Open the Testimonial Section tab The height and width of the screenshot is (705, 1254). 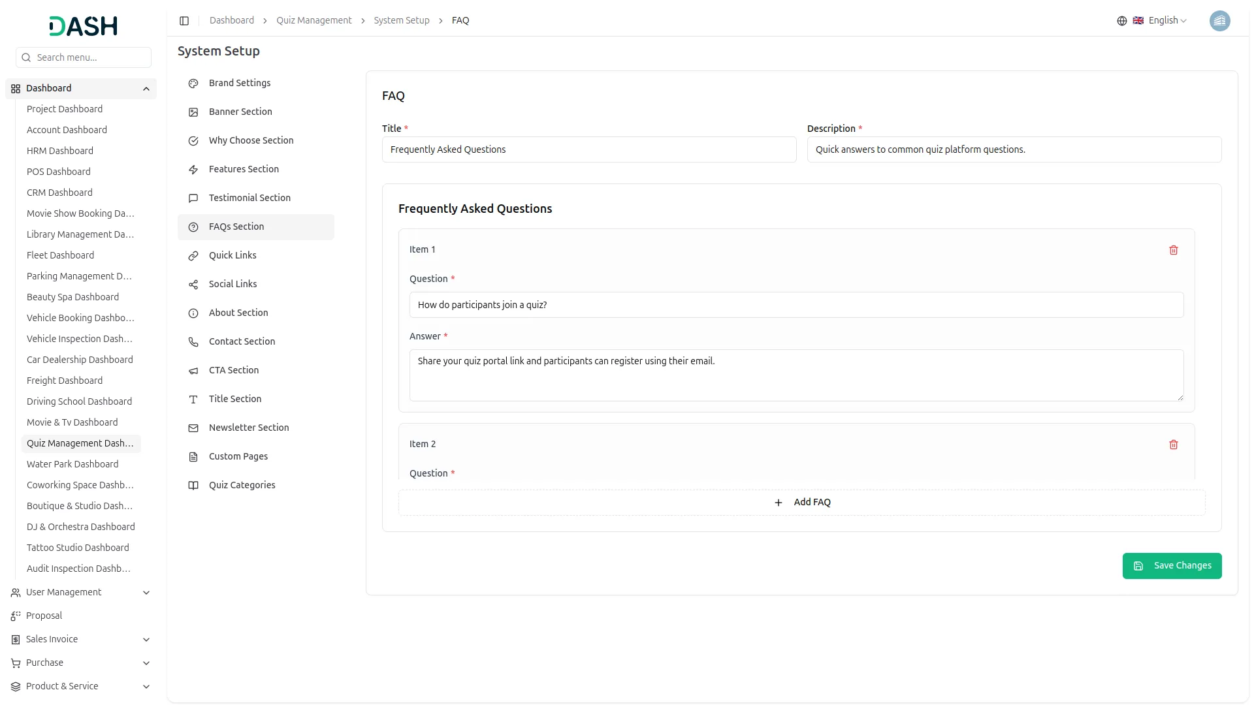pos(249,198)
